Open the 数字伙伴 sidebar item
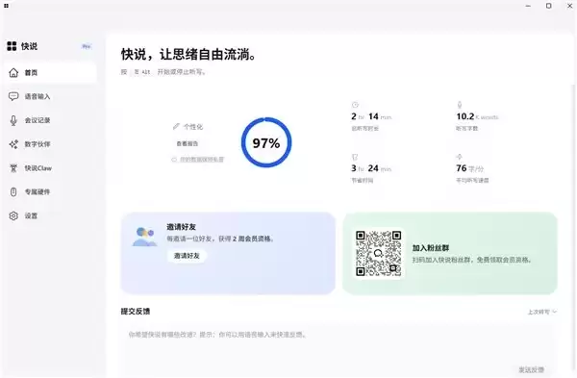Viewport: 577px width, 378px height. coord(50,144)
